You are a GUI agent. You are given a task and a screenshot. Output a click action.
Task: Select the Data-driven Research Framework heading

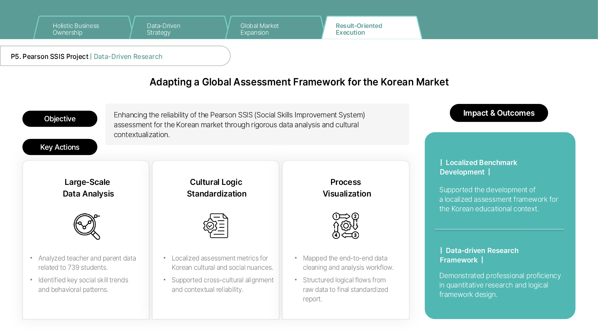point(479,255)
